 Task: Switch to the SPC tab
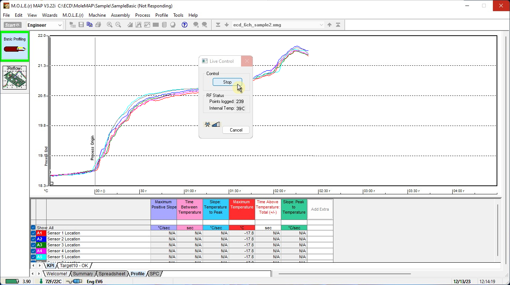[x=154, y=274]
